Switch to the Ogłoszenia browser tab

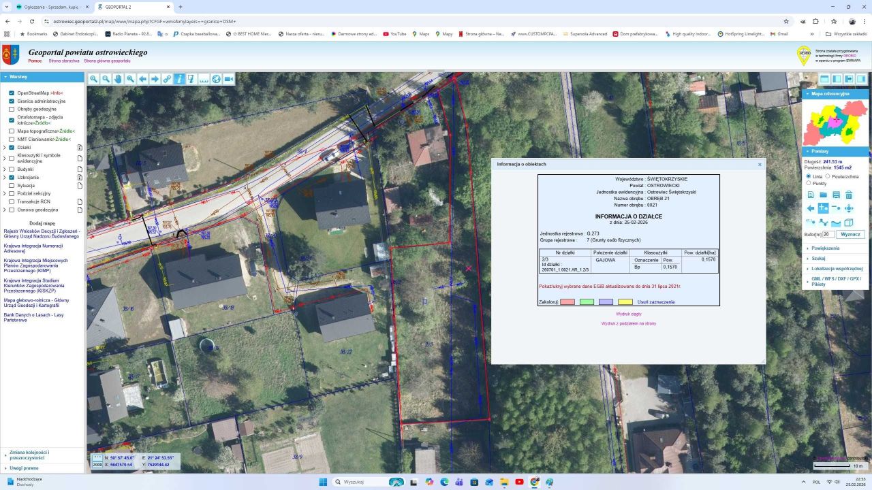[x=49, y=7]
